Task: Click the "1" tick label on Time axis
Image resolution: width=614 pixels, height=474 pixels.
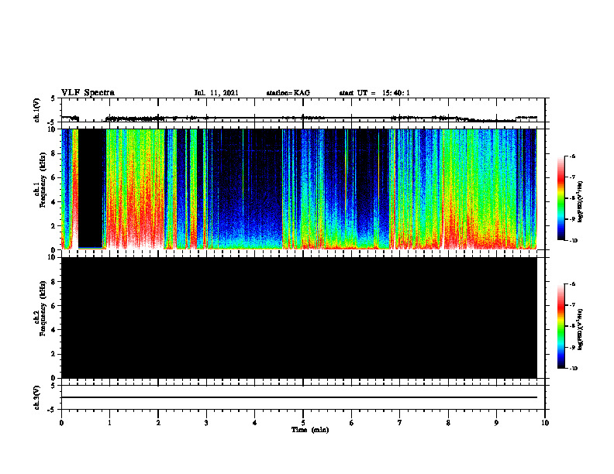Action: (x=109, y=423)
